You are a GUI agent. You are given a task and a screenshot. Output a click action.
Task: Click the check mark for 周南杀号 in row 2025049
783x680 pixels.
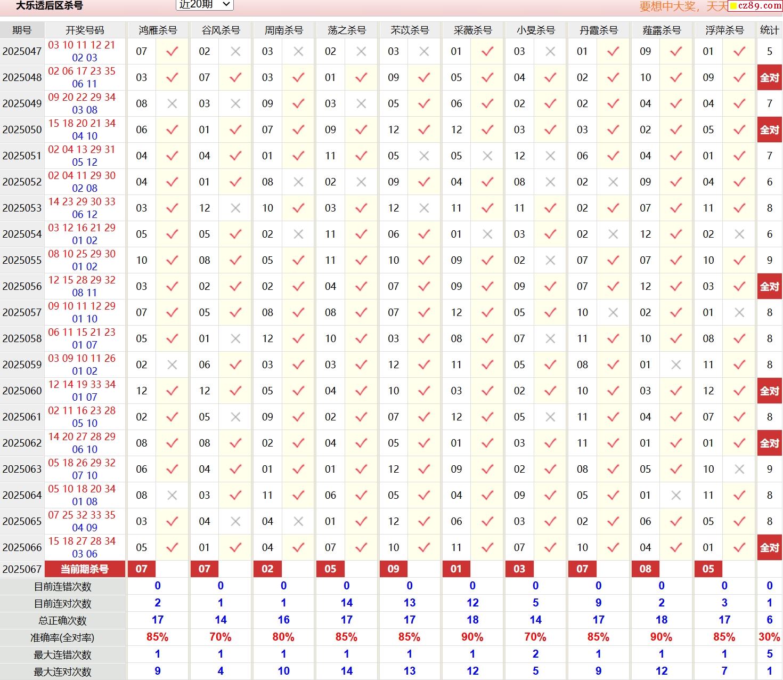(x=298, y=104)
